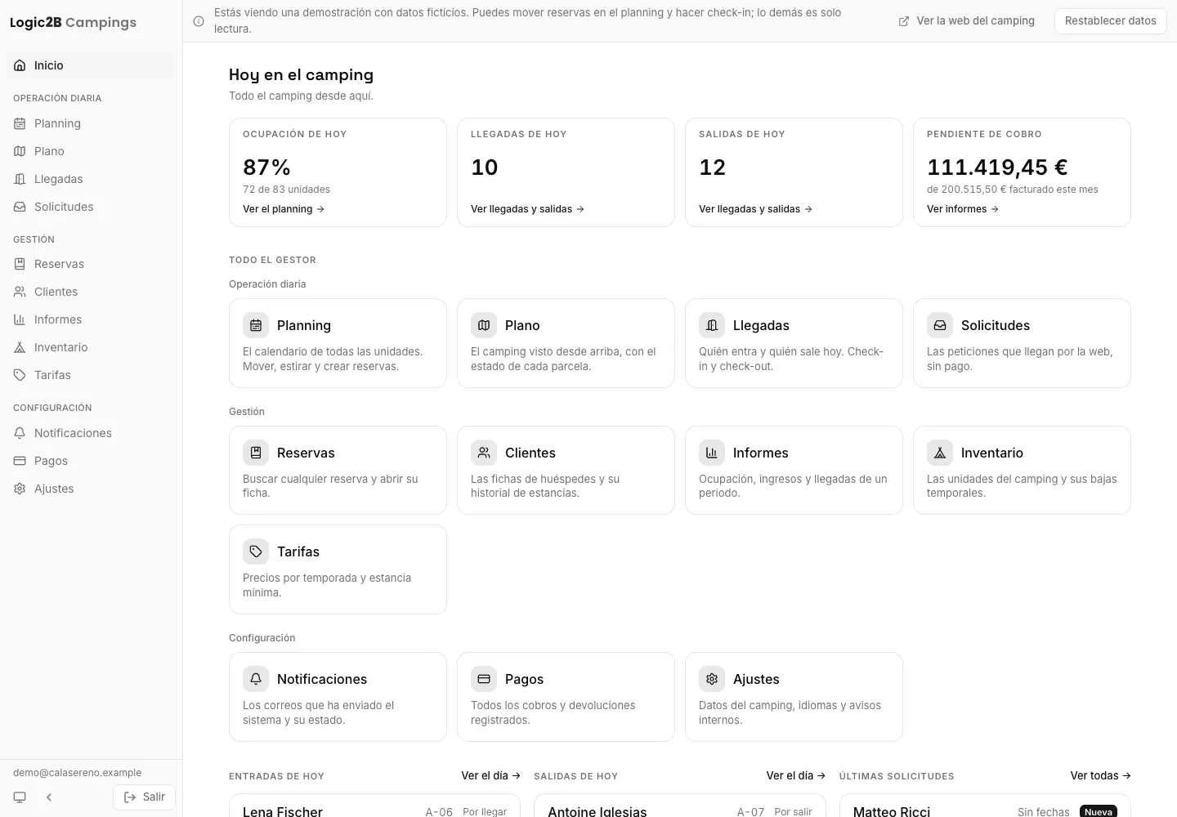Click the Plano map icon in sidebar
1177x817 pixels.
coord(20,151)
